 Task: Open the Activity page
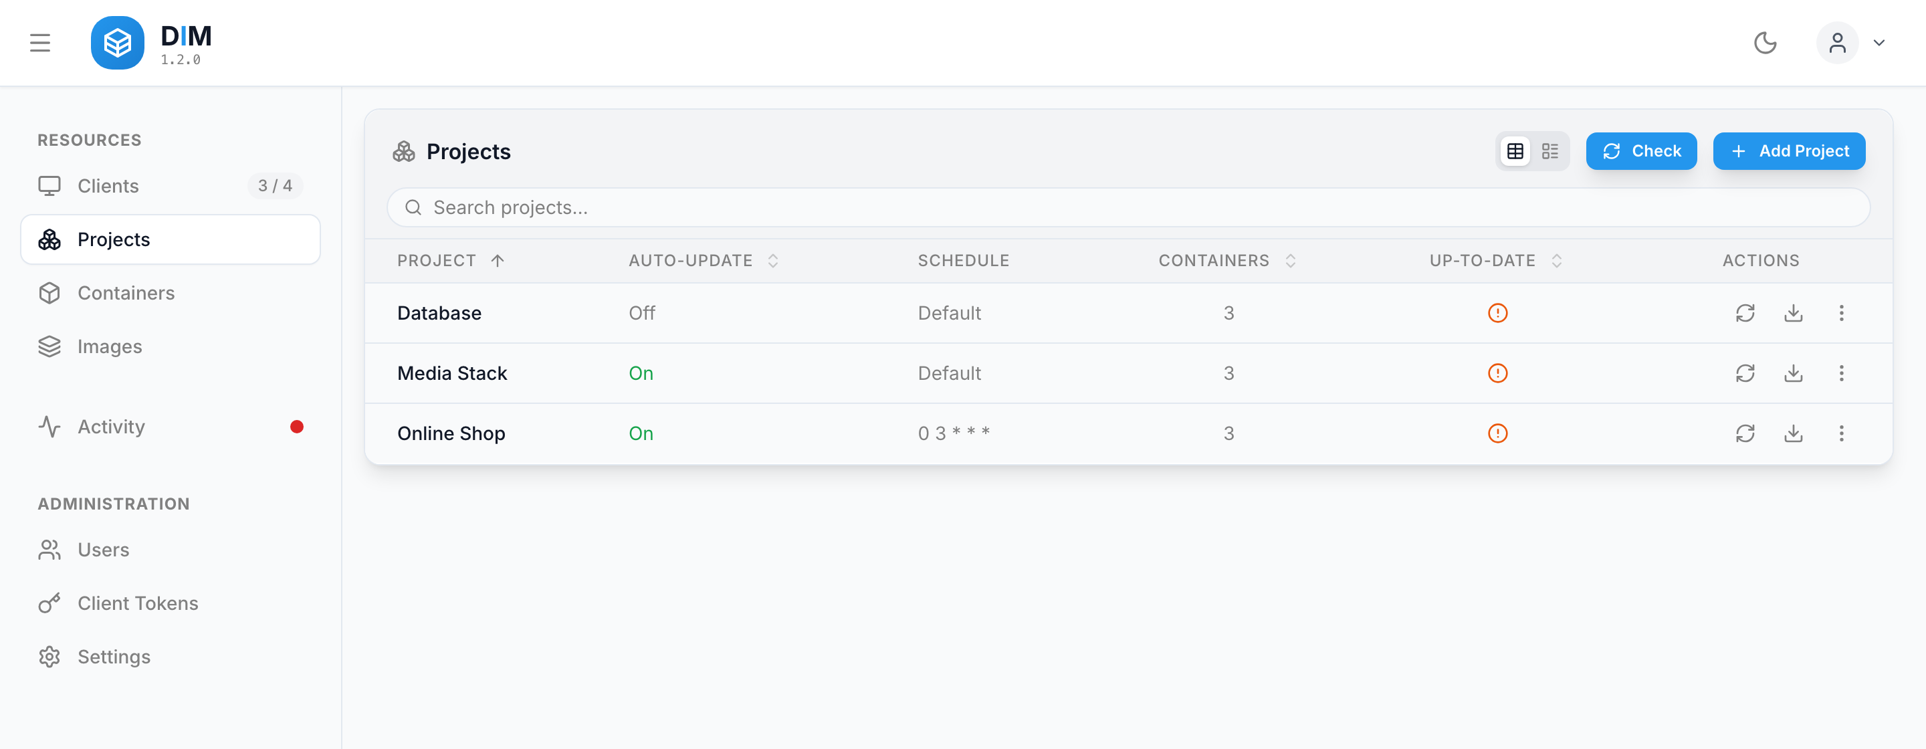pyautogui.click(x=171, y=426)
